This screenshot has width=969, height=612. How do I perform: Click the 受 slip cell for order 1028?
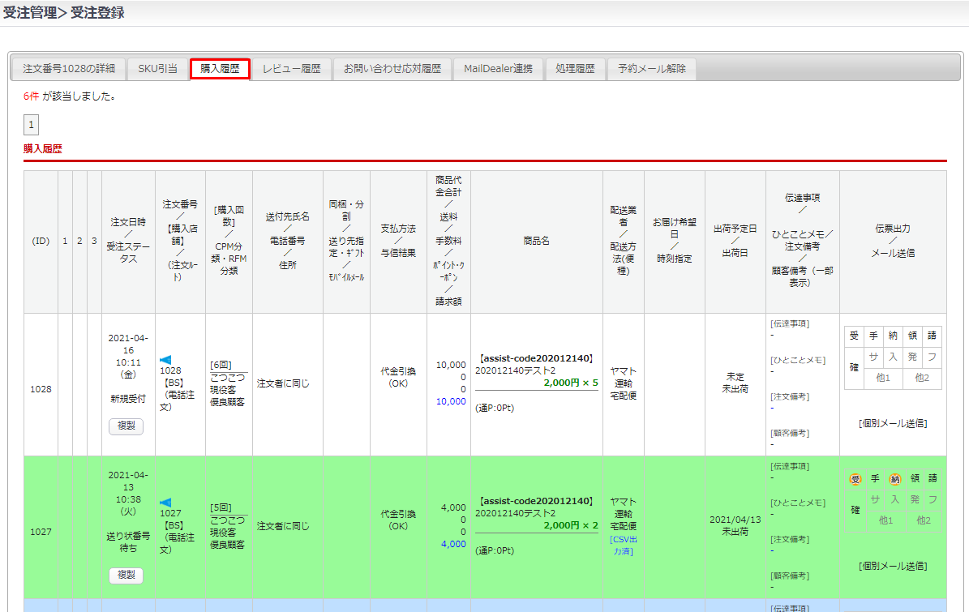854,336
